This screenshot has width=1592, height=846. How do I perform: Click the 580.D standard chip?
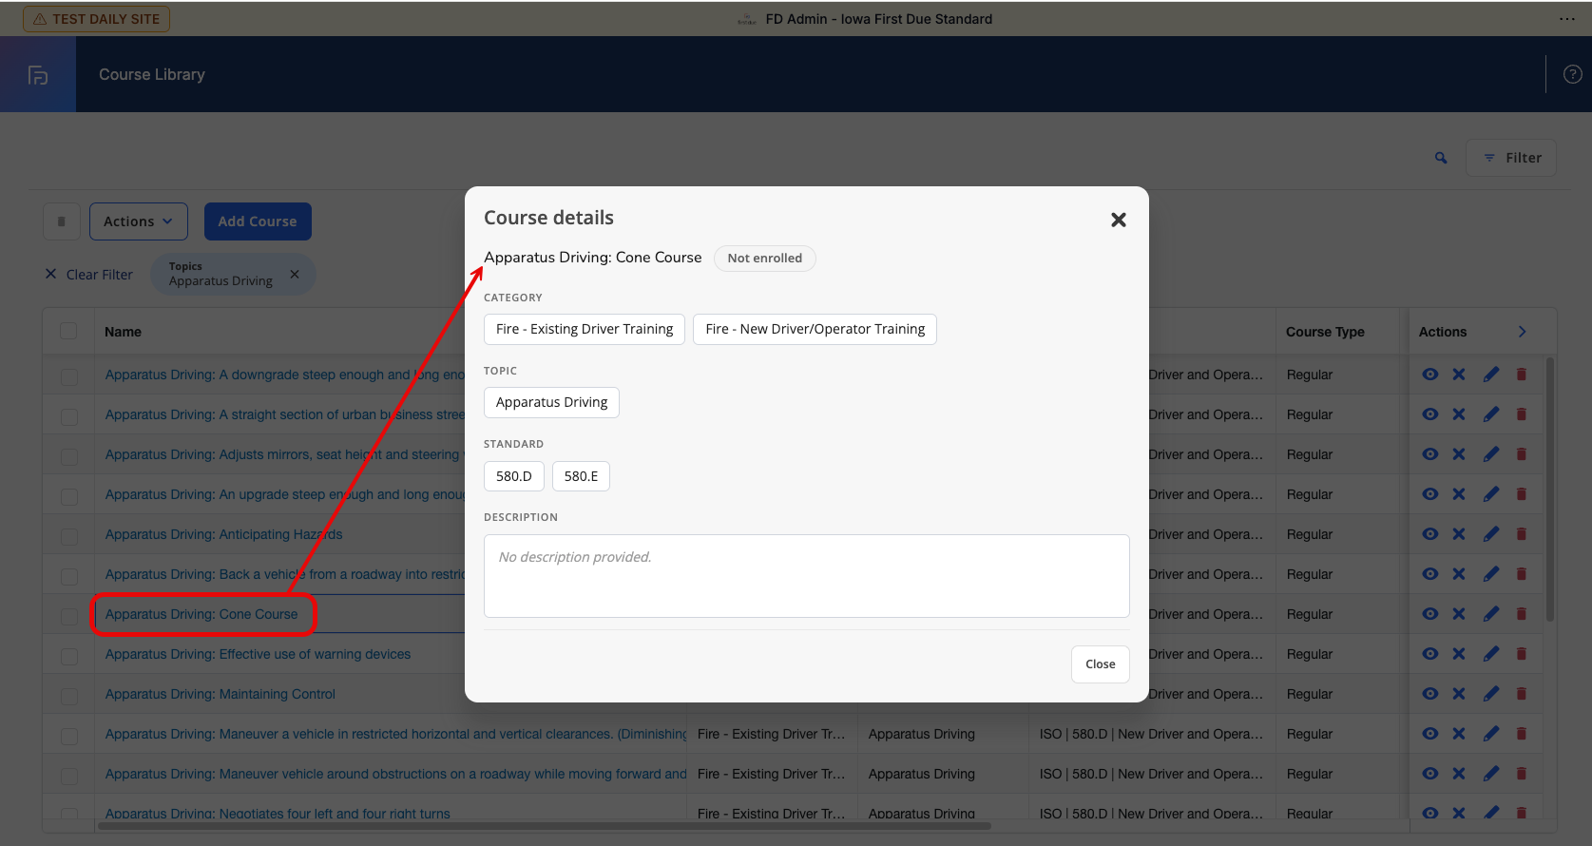[514, 476]
